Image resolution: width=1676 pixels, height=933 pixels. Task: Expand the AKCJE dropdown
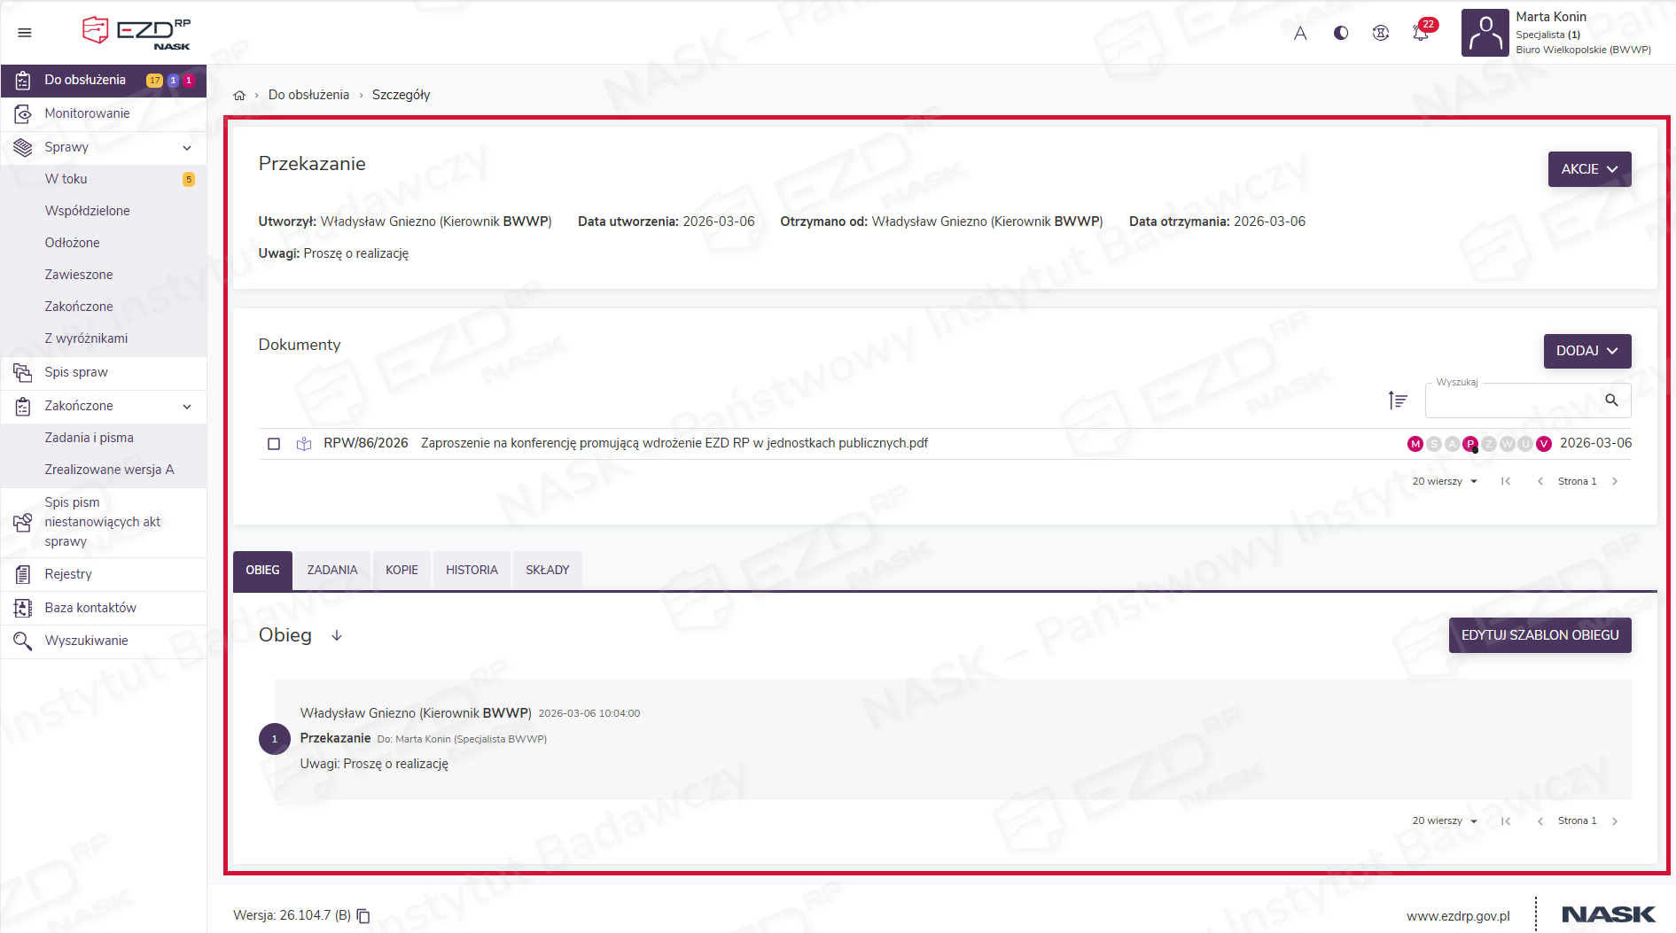click(x=1589, y=169)
